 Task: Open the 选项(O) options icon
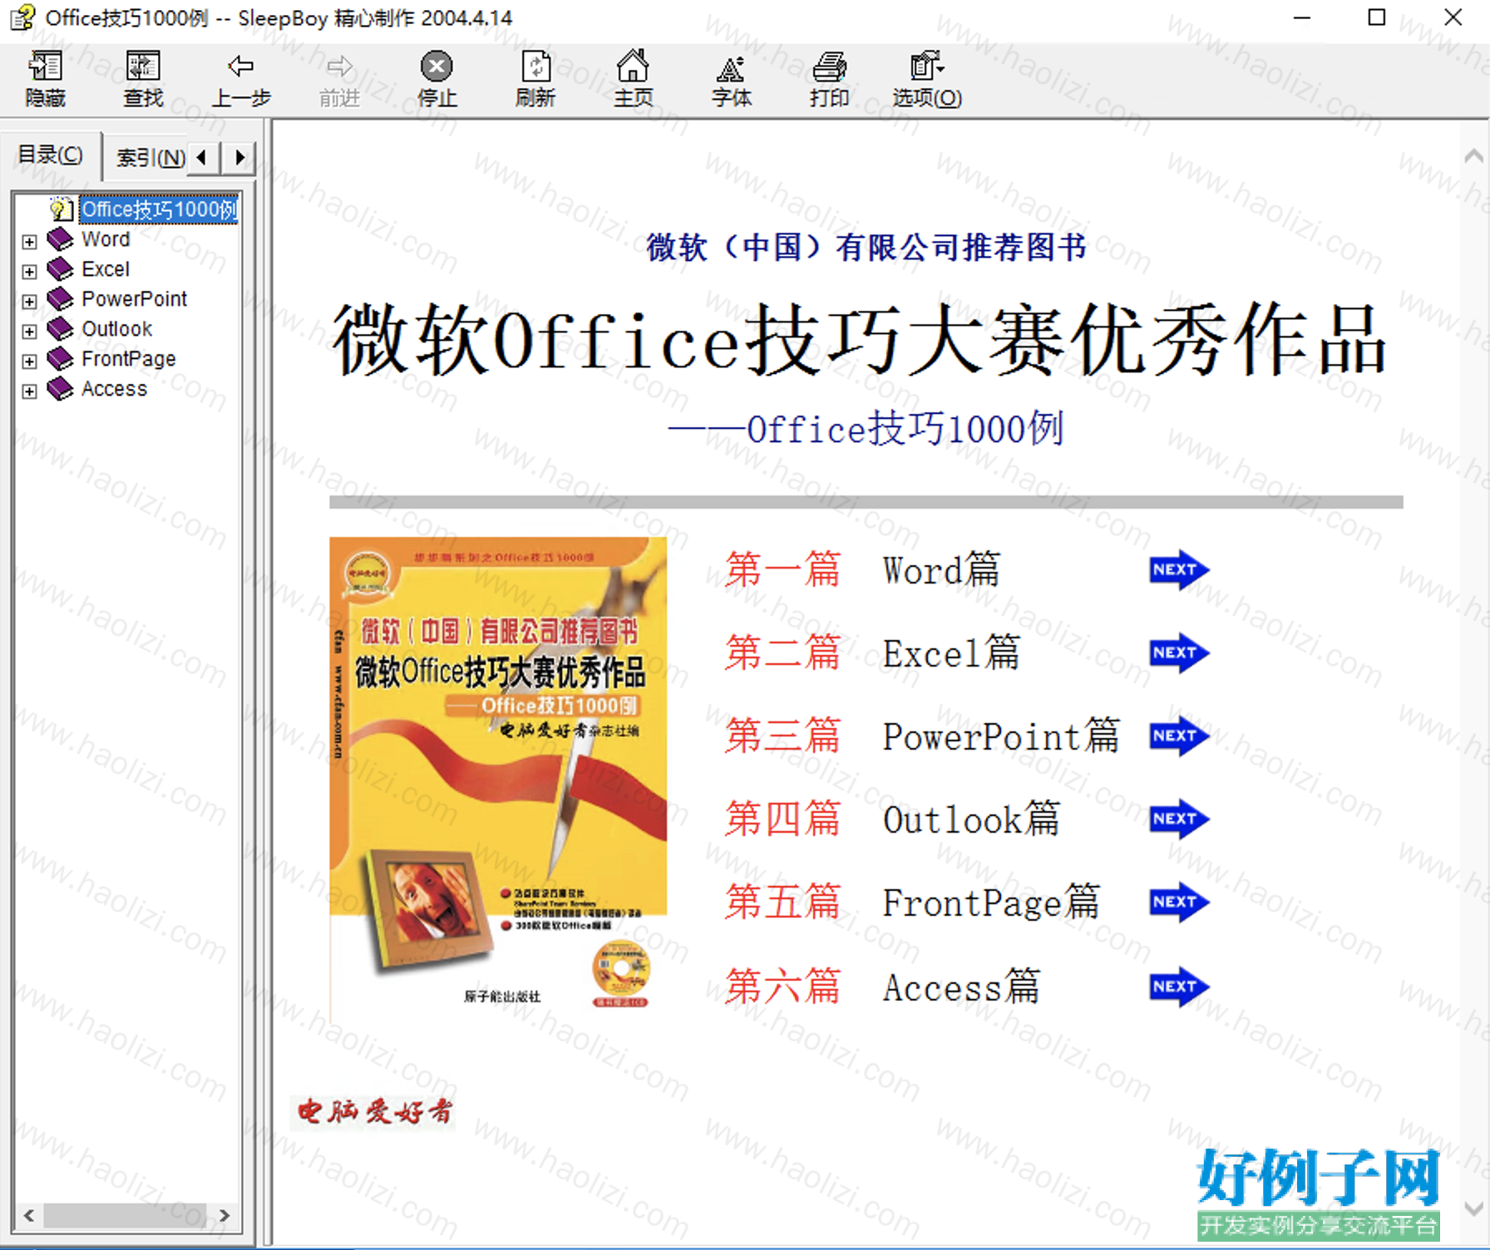(926, 66)
